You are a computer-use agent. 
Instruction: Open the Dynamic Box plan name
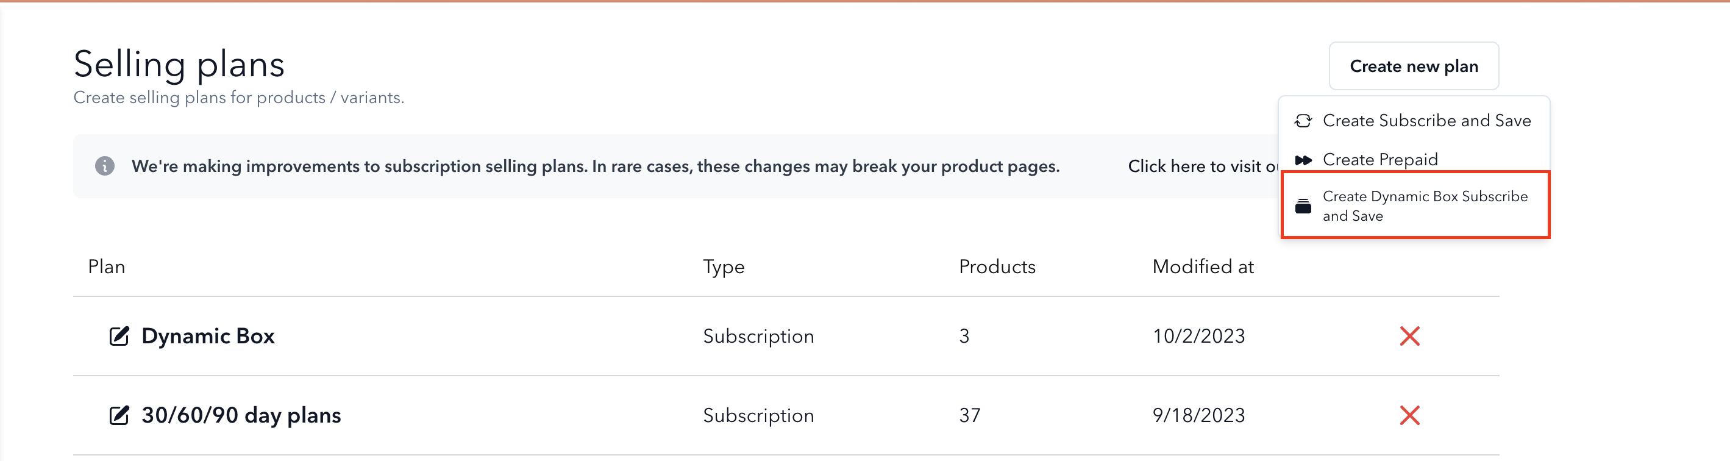pos(208,336)
